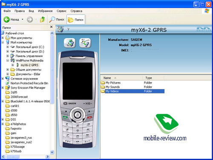
Task: Click the Forward navigation arrow
Action: [30, 20]
